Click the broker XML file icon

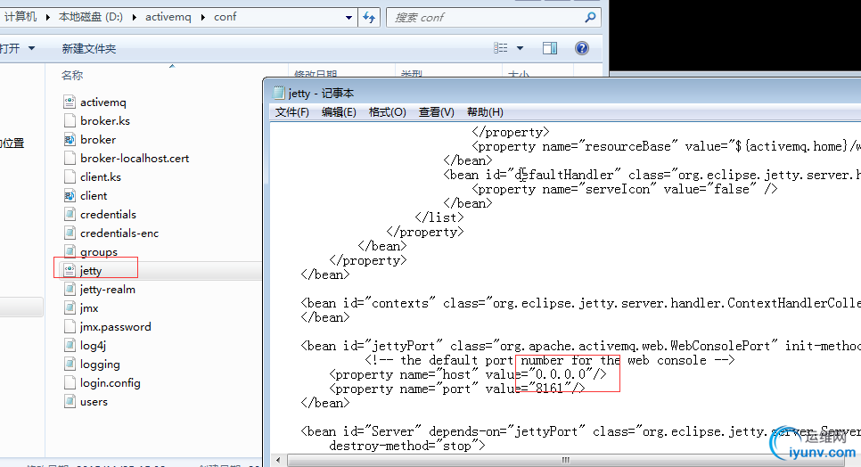(70, 139)
